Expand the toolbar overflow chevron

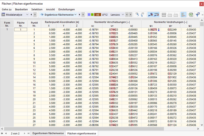click(x=202, y=15)
